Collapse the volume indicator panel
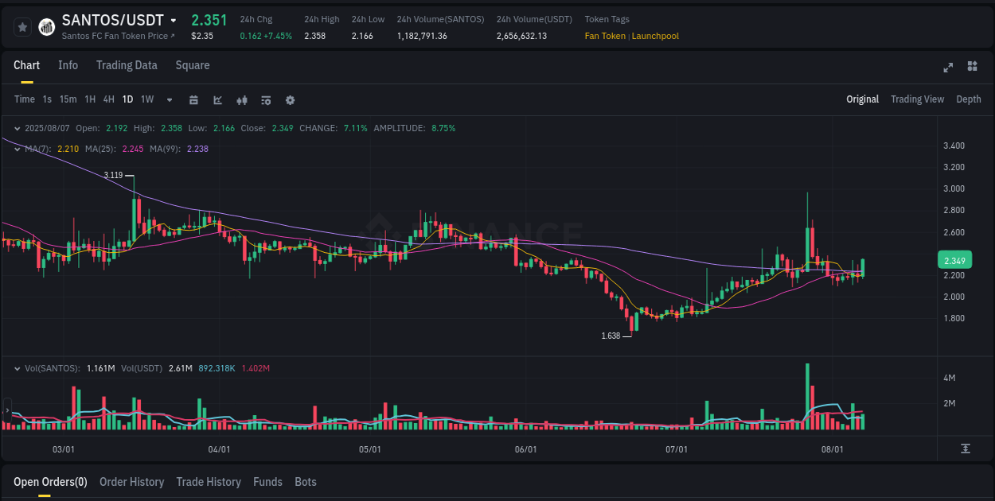This screenshot has height=501, width=995. [18, 368]
